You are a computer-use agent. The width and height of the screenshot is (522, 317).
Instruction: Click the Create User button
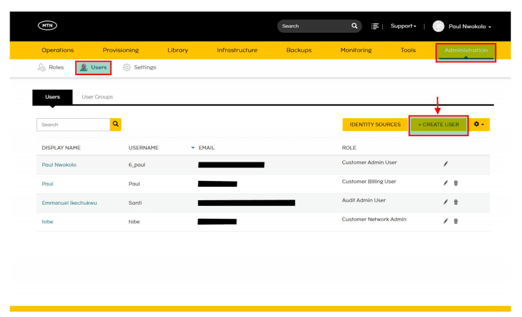pos(439,124)
